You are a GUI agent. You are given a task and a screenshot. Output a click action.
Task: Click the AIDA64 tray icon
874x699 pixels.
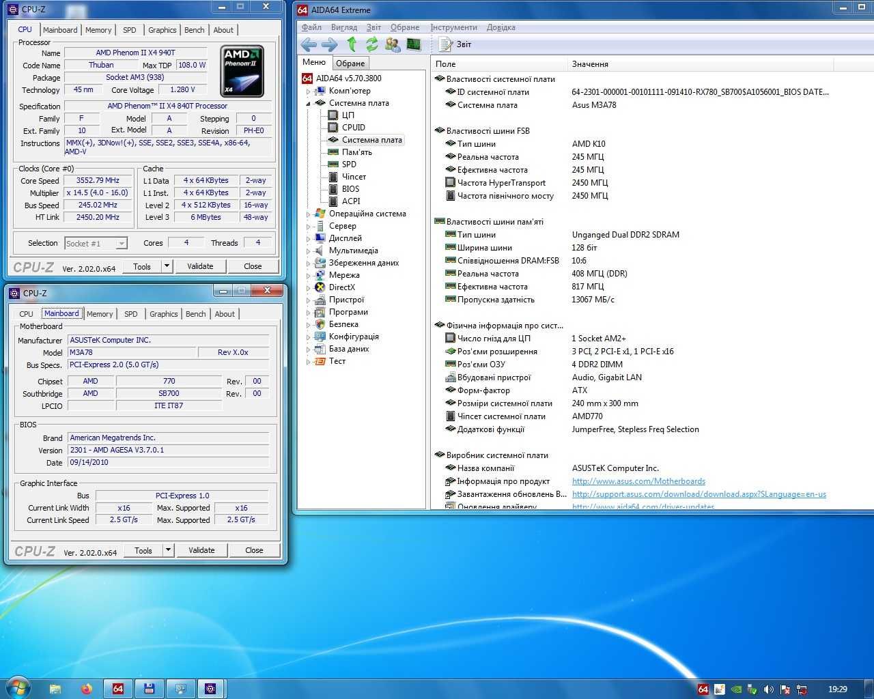click(x=703, y=689)
